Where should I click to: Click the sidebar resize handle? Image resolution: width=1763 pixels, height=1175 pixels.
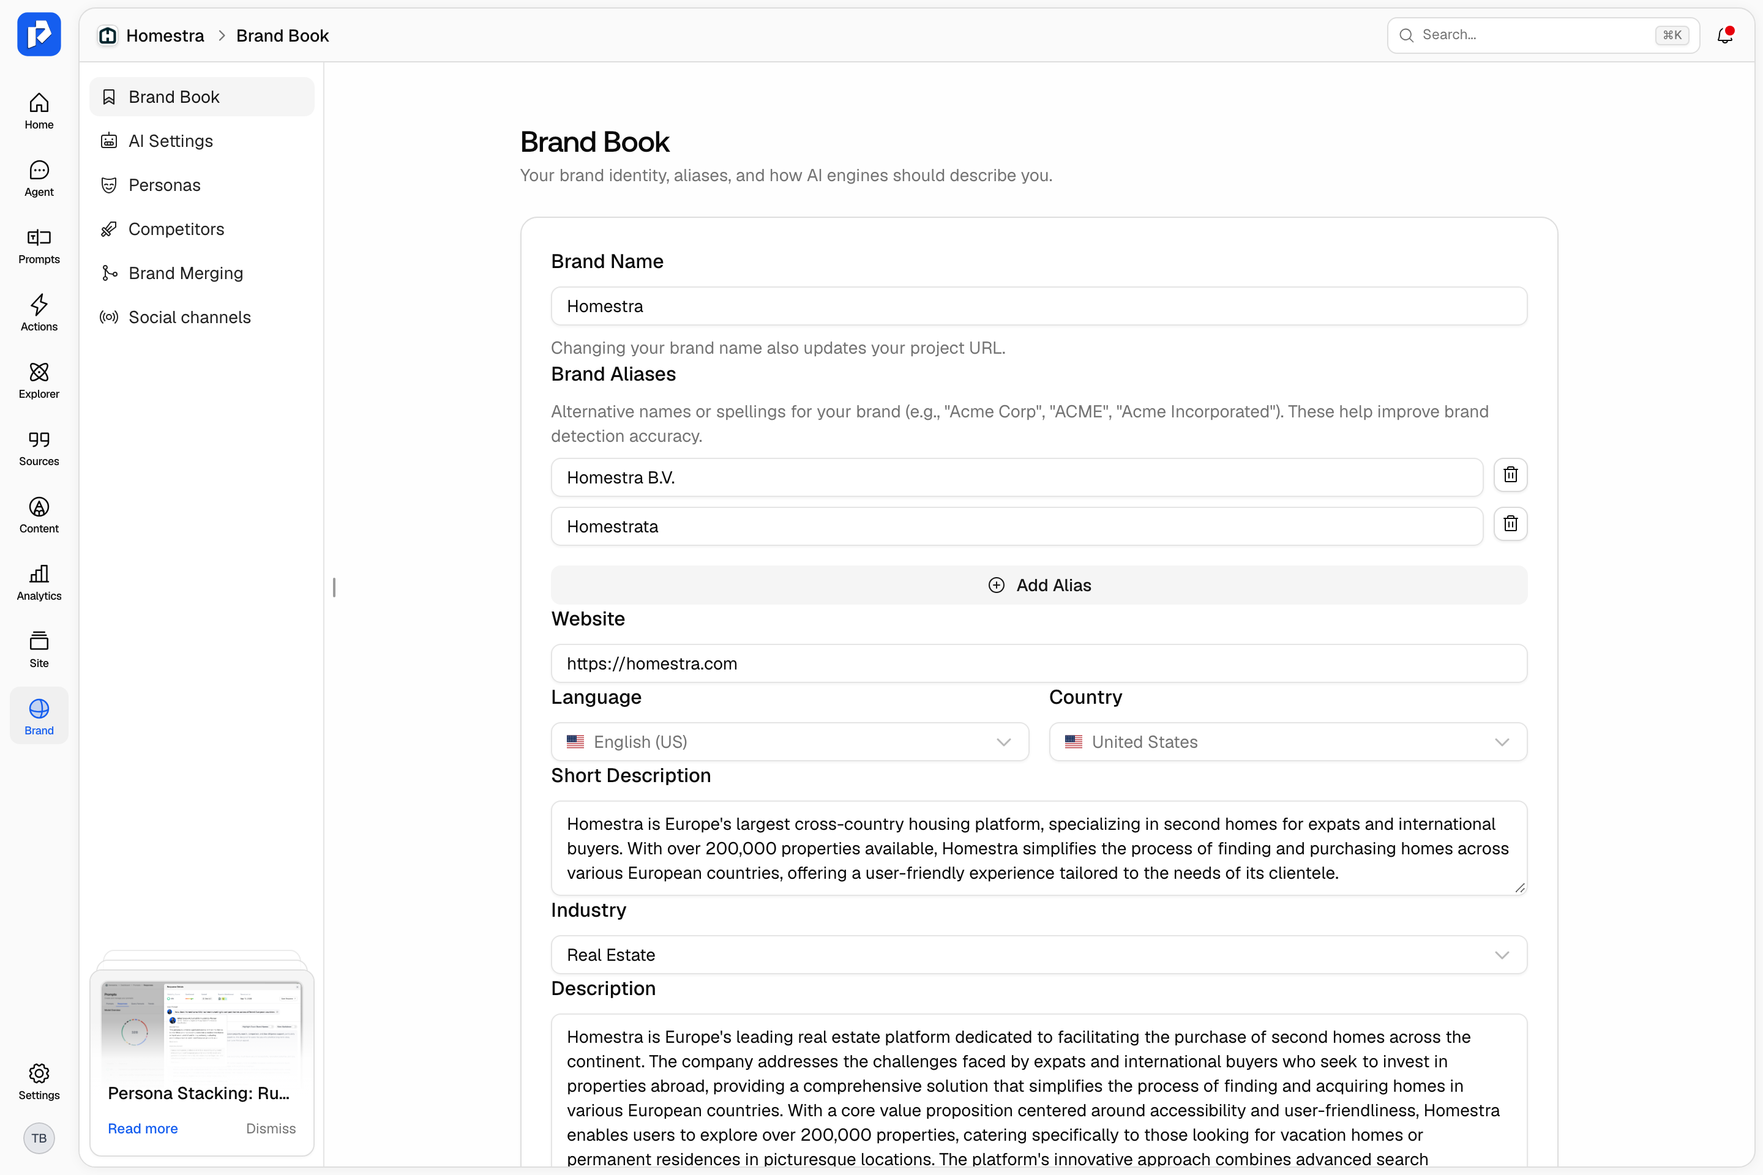point(334,587)
